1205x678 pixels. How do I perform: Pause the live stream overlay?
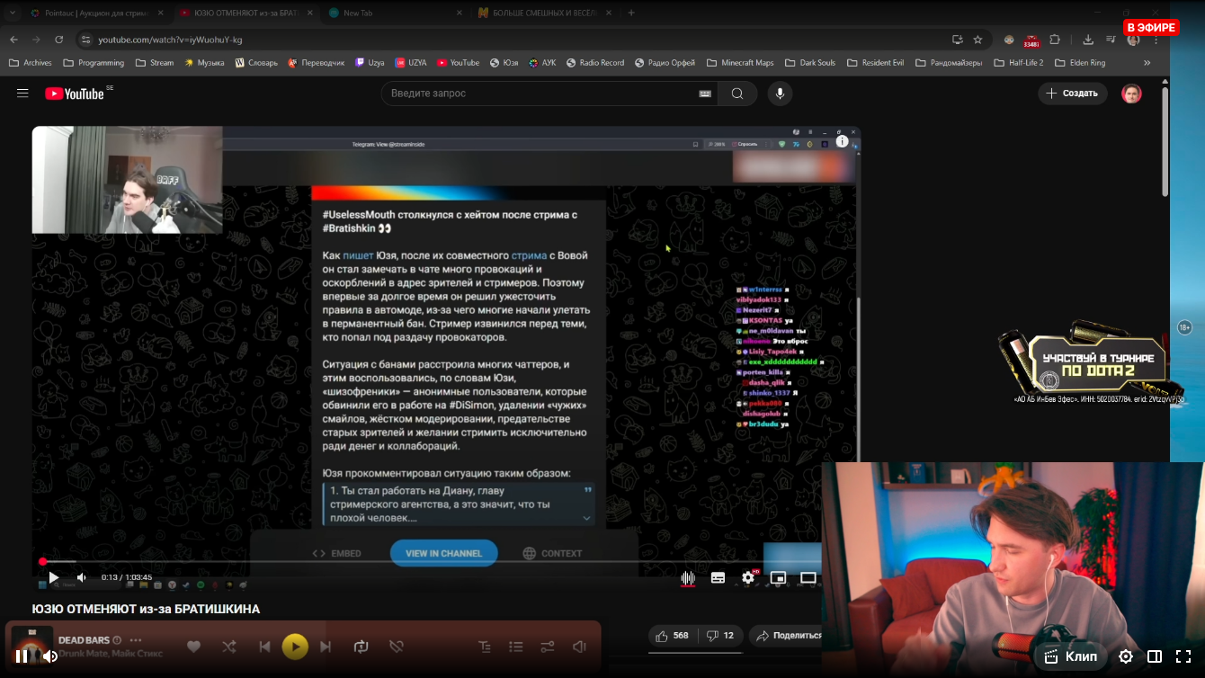(22, 656)
